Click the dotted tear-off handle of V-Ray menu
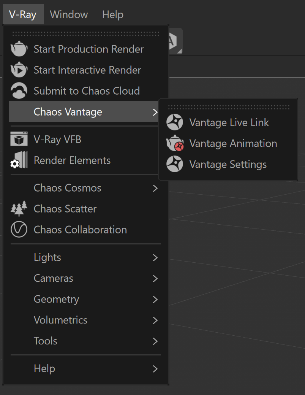Image resolution: width=305 pixels, height=395 pixels. [86, 34]
